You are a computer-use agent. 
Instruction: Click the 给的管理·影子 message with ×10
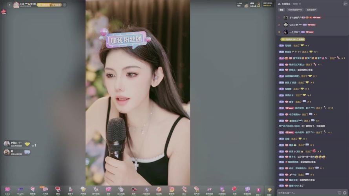[306, 108]
